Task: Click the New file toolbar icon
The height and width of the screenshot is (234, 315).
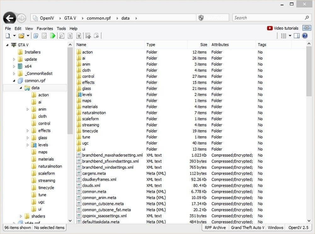Action: 8,36
